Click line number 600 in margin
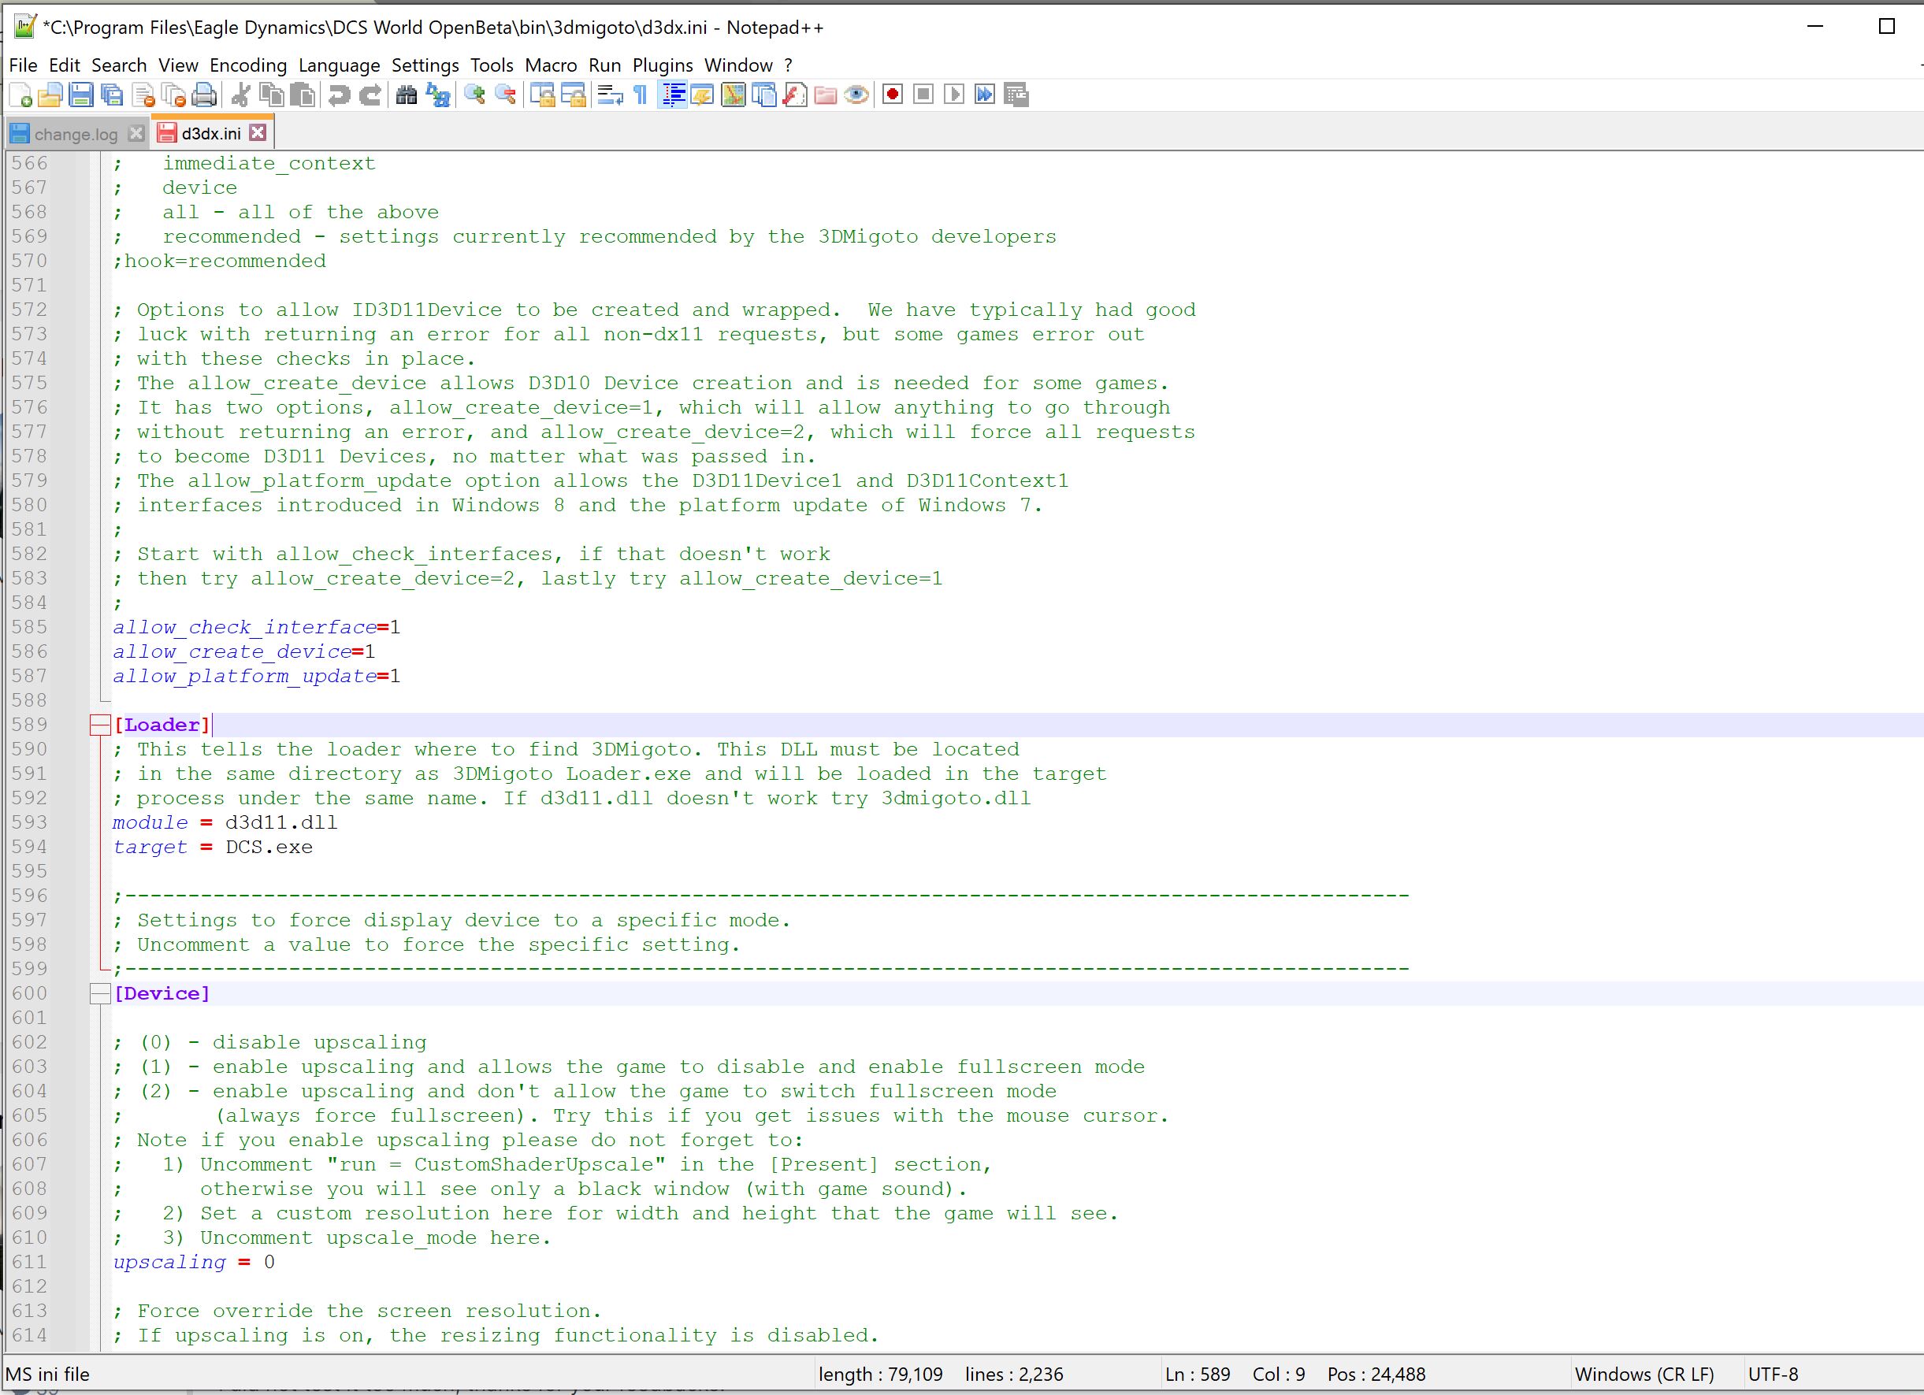Screen dimensions: 1924x1395 (x=30, y=993)
